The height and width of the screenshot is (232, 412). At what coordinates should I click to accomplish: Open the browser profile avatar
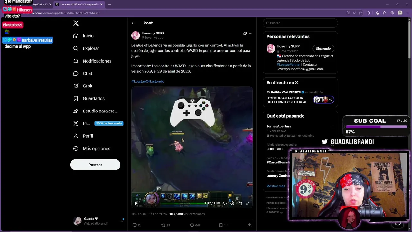coord(400,13)
